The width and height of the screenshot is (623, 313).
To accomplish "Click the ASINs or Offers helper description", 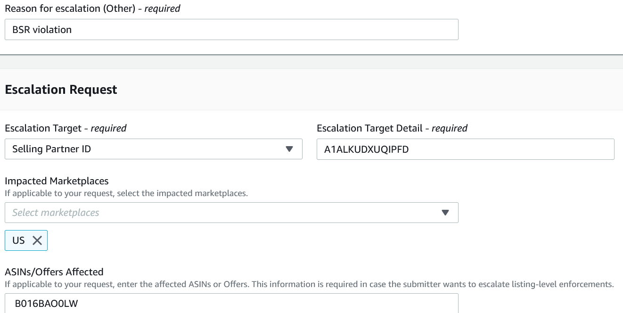I will click(x=309, y=284).
